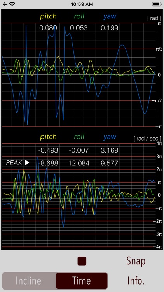This screenshot has width=164, height=292.
Task: Tap peak pitch value -8.688
Action: pyautogui.click(x=48, y=163)
